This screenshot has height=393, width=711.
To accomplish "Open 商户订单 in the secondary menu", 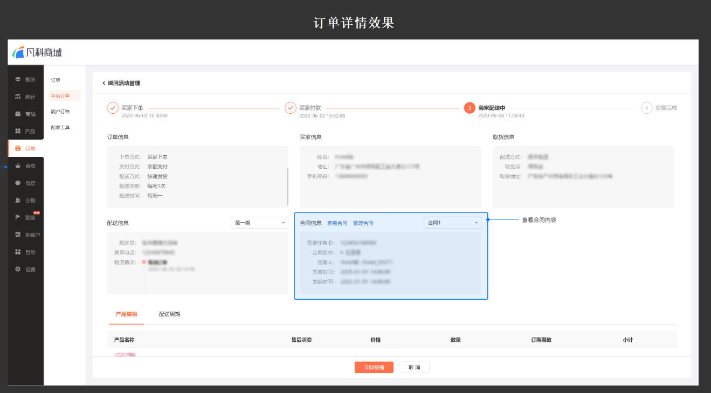I will coord(60,112).
